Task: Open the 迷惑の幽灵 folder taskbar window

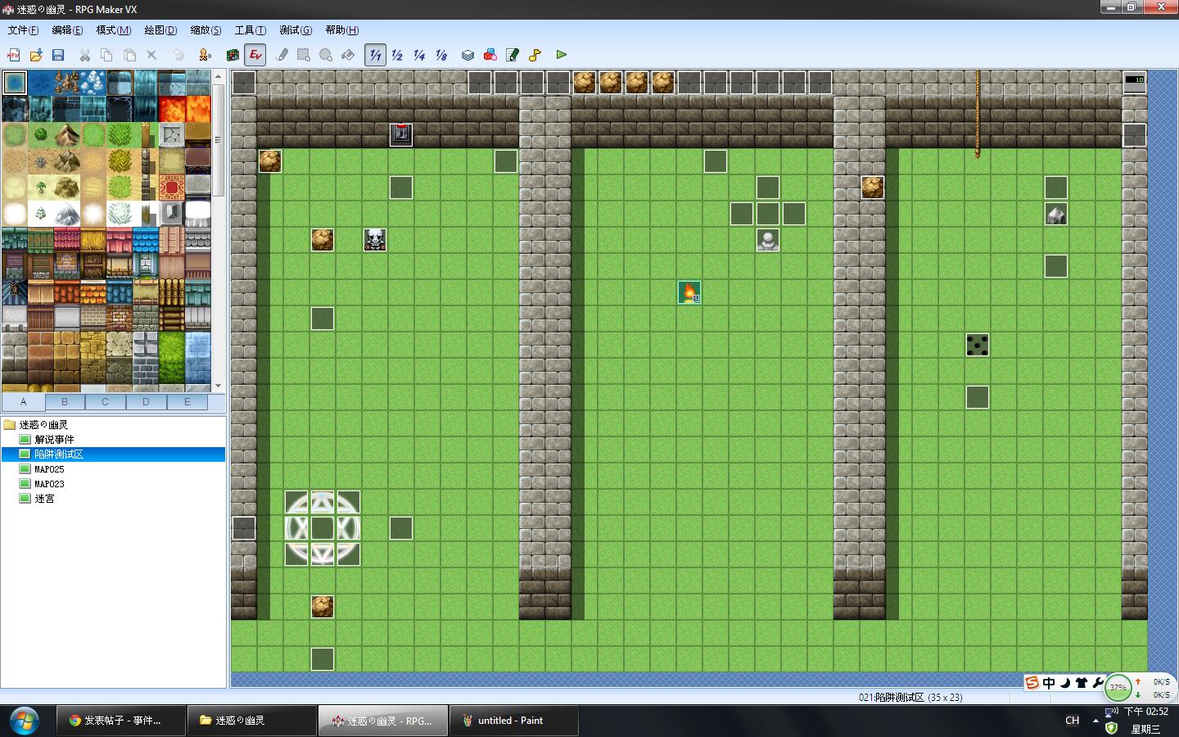Action: tap(252, 721)
